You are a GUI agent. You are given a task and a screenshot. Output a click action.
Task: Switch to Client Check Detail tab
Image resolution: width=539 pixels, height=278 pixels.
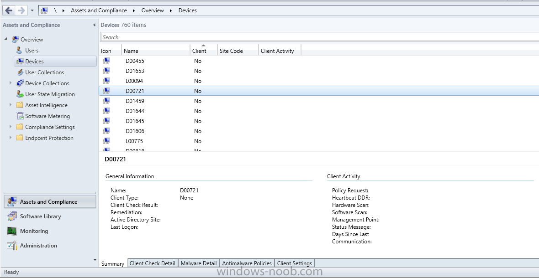coord(153,263)
